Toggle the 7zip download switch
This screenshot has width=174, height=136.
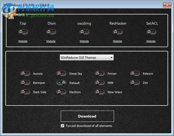[23, 32]
